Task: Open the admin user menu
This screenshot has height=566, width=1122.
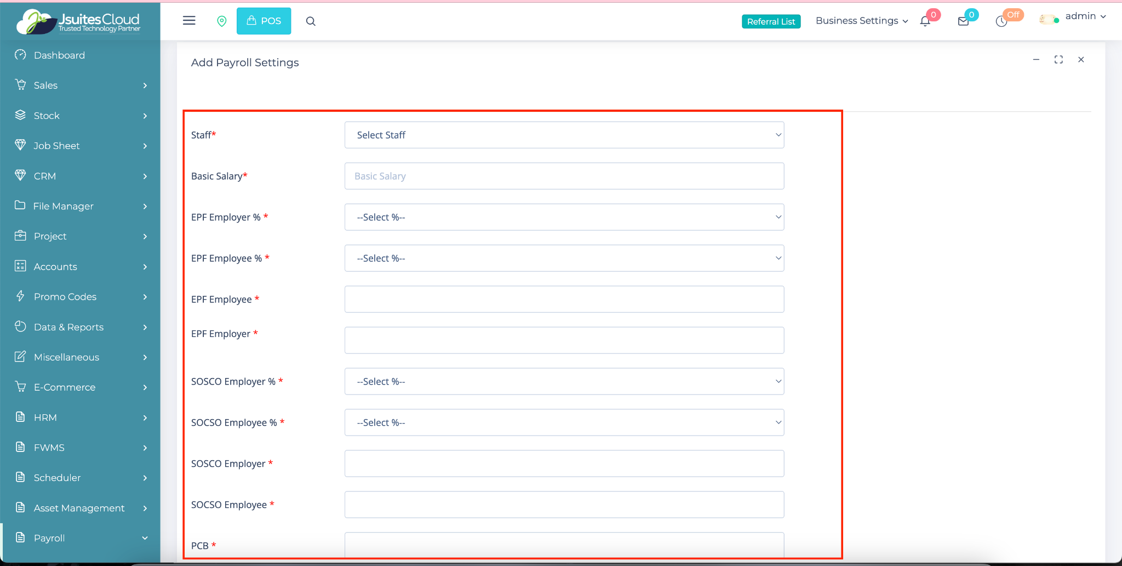Action: pos(1084,16)
